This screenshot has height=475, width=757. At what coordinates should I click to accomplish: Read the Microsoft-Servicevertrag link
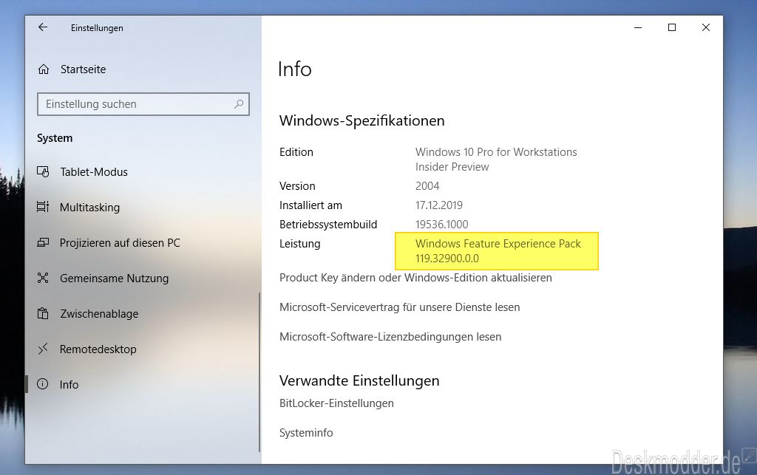(400, 307)
